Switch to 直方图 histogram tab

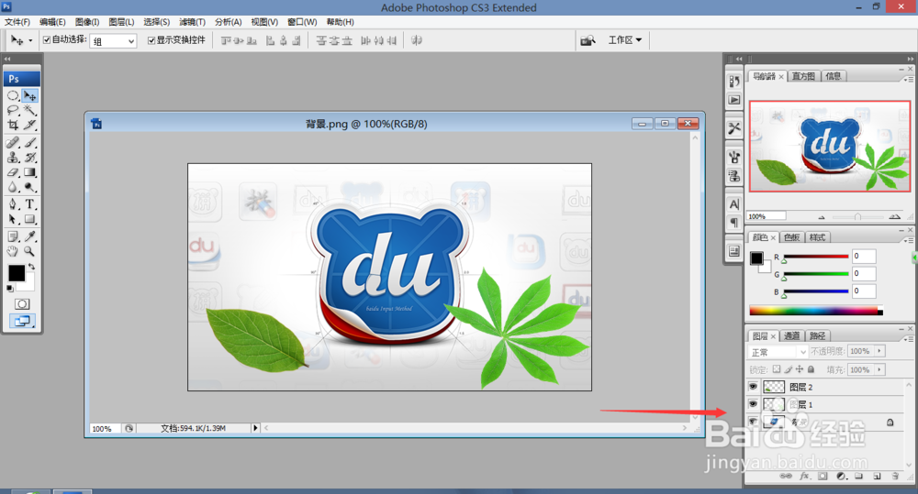[x=803, y=76]
